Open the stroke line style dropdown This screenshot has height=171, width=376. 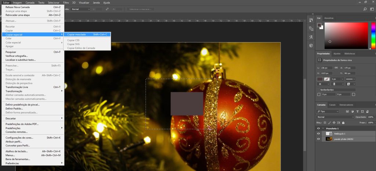(350, 79)
